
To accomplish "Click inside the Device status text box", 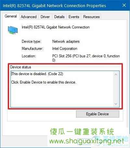I will pyautogui.click(x=65, y=89).
